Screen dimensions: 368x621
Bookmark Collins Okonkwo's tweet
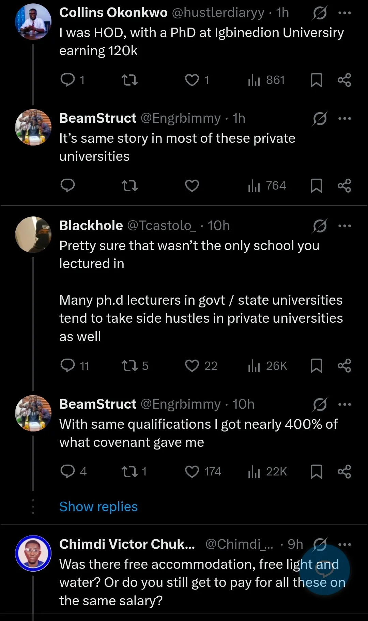pyautogui.click(x=316, y=80)
